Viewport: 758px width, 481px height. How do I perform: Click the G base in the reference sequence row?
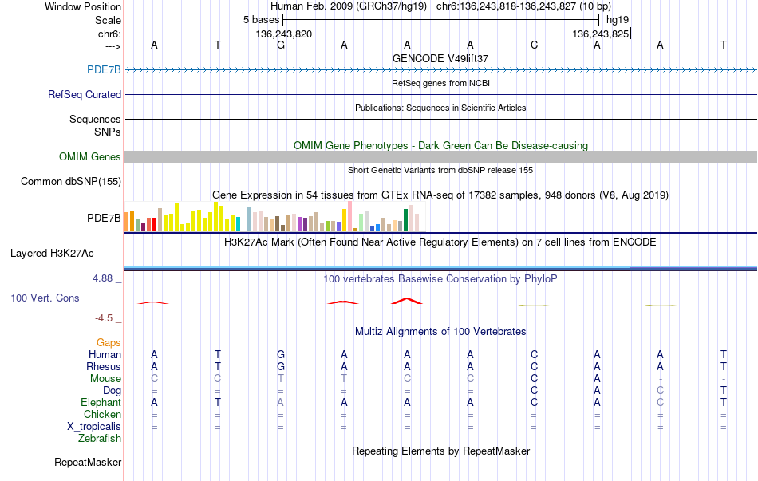(x=281, y=45)
